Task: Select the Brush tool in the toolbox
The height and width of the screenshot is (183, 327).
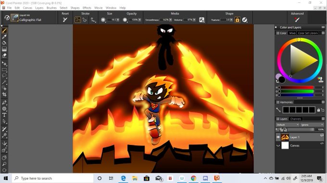Action: click(4, 31)
